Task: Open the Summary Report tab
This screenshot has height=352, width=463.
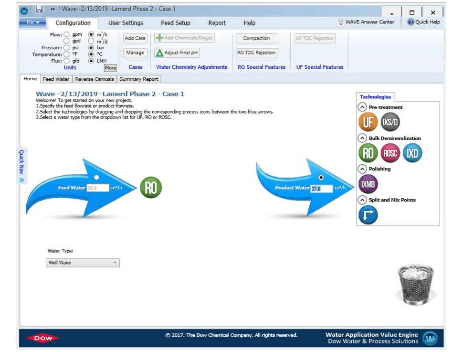Action: point(139,79)
